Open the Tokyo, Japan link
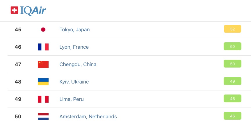251x129 pixels. pyautogui.click(x=74, y=30)
